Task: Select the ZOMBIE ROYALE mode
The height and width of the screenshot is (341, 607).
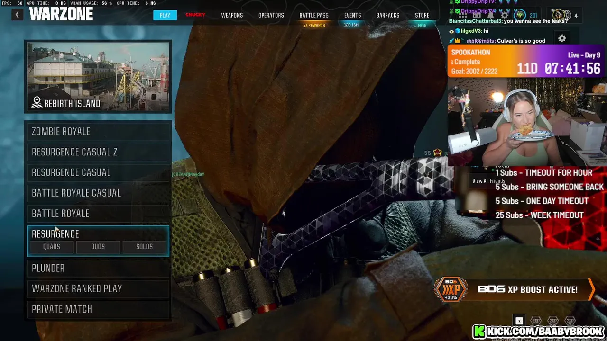Action: click(98, 131)
